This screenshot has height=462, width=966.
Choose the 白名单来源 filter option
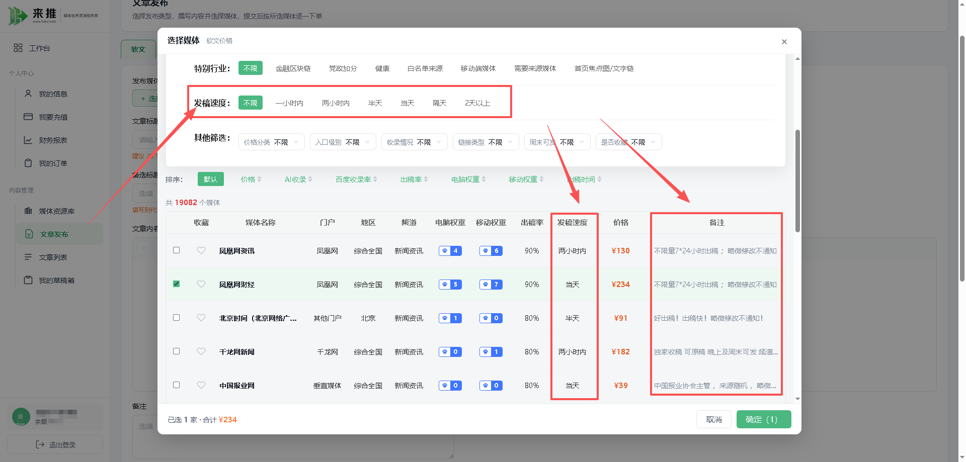(425, 68)
